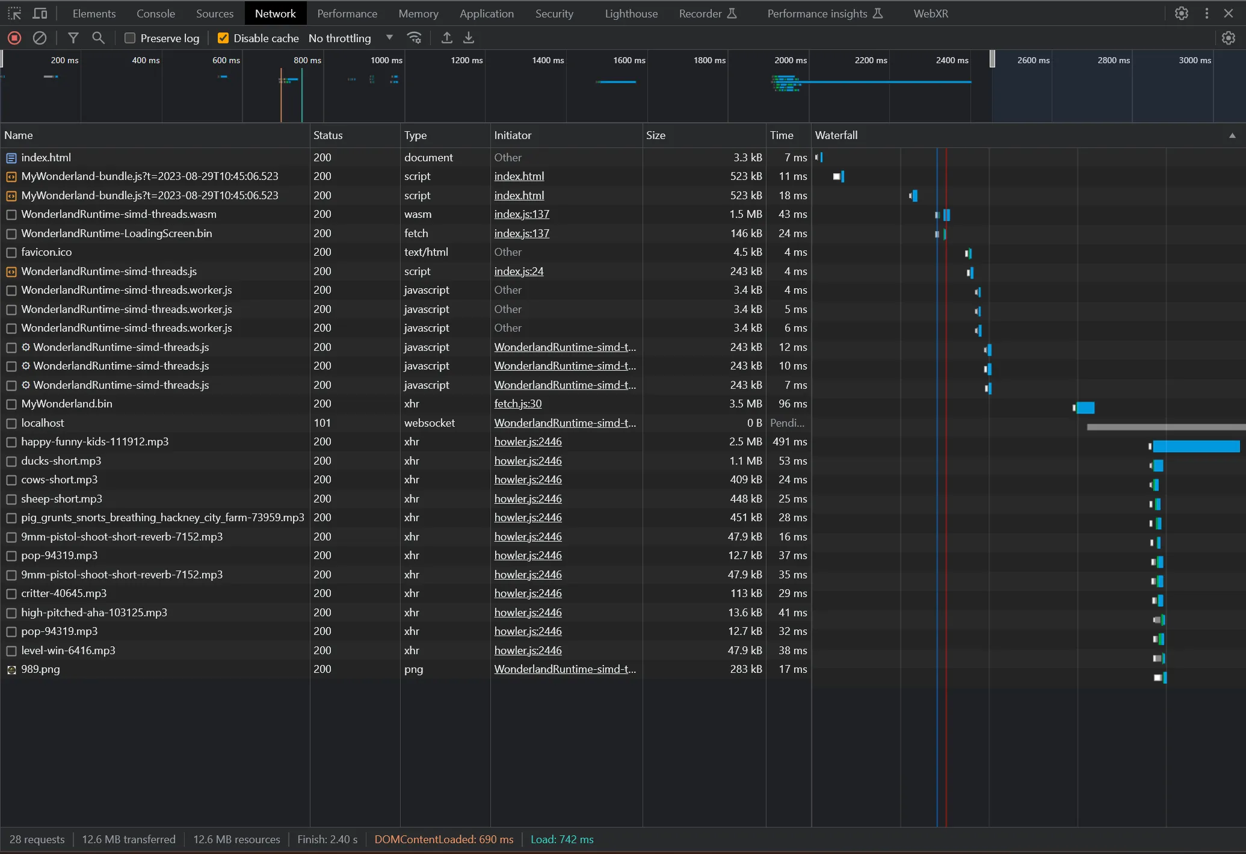Open No throttling dropdown
1246x854 pixels.
click(x=350, y=38)
